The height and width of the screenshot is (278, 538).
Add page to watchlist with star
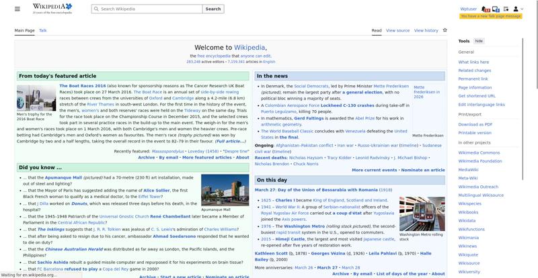(x=446, y=30)
